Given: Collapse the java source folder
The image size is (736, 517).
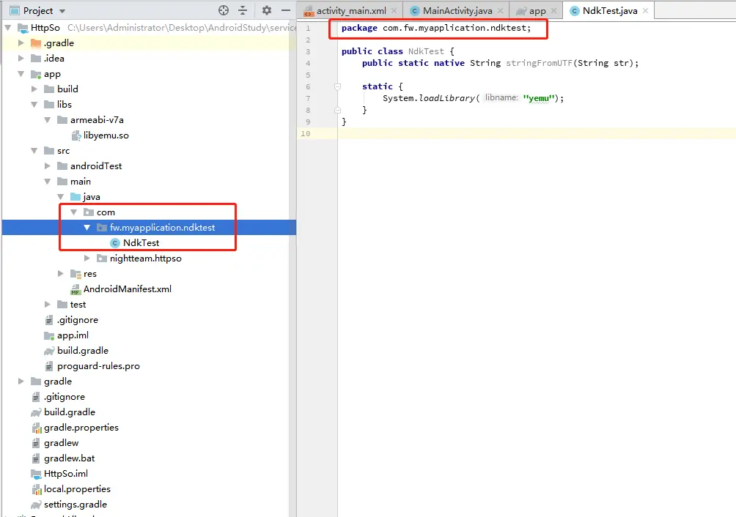Looking at the screenshot, I should pos(60,197).
